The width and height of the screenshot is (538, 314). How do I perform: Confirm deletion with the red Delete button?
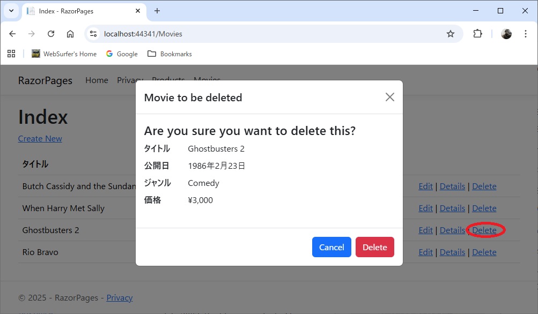374,247
